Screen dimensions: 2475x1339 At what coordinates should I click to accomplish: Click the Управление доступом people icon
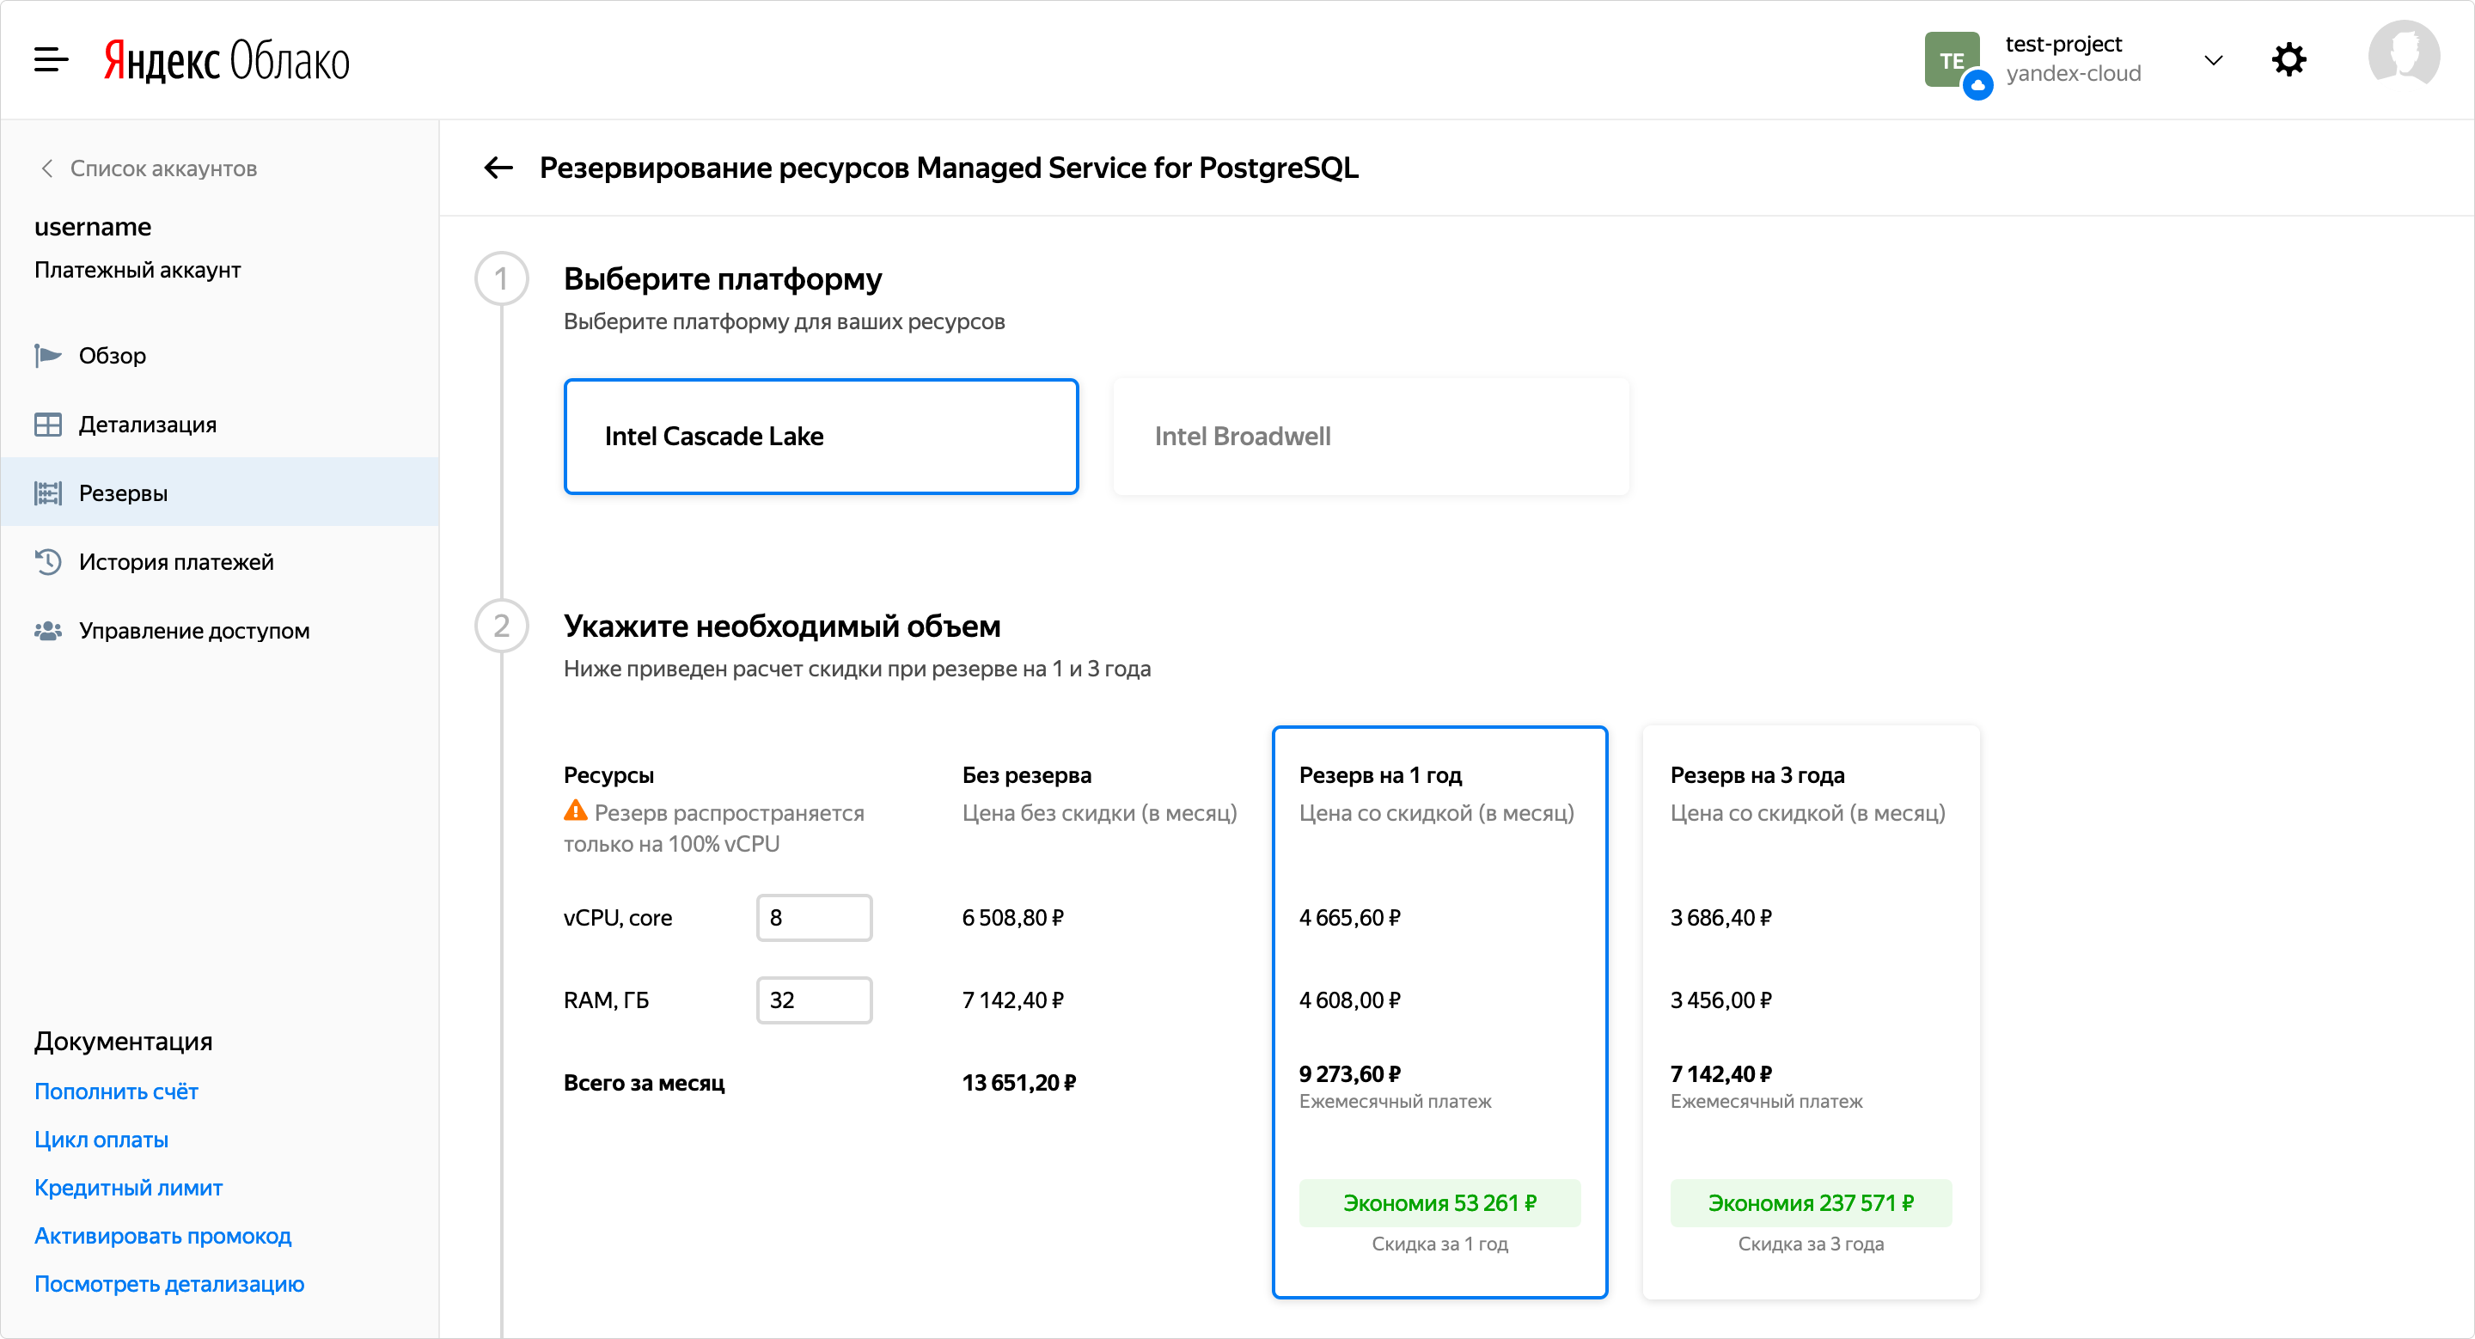point(47,631)
